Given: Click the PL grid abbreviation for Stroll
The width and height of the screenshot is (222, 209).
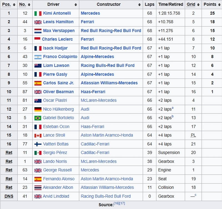Looking at the screenshot, I should pos(193,135).
